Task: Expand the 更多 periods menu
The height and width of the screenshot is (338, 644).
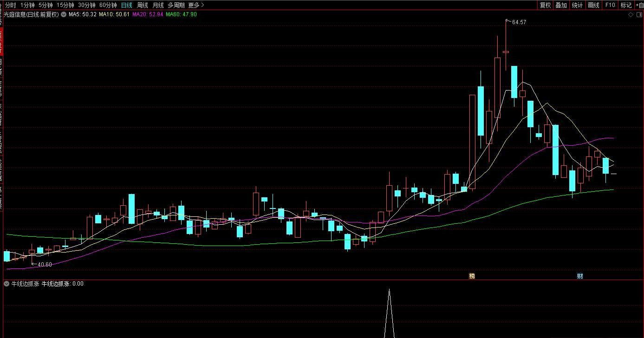Action: pos(196,5)
